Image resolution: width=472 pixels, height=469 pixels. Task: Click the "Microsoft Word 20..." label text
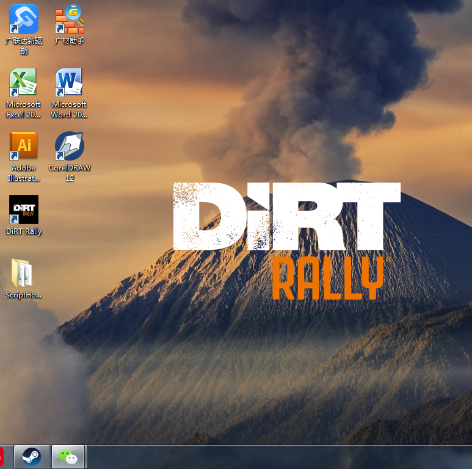tap(69, 109)
